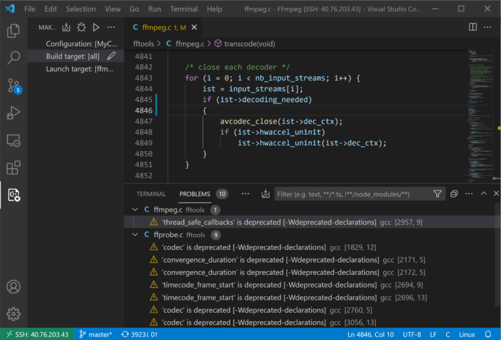Split the editor to the right

(x=472, y=27)
